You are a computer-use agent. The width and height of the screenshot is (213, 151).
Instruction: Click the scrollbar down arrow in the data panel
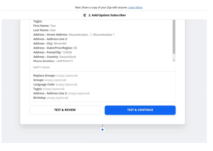point(174,60)
